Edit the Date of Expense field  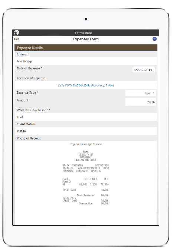(143, 70)
